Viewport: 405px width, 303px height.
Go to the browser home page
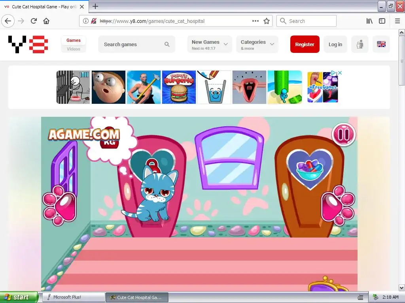point(46,21)
